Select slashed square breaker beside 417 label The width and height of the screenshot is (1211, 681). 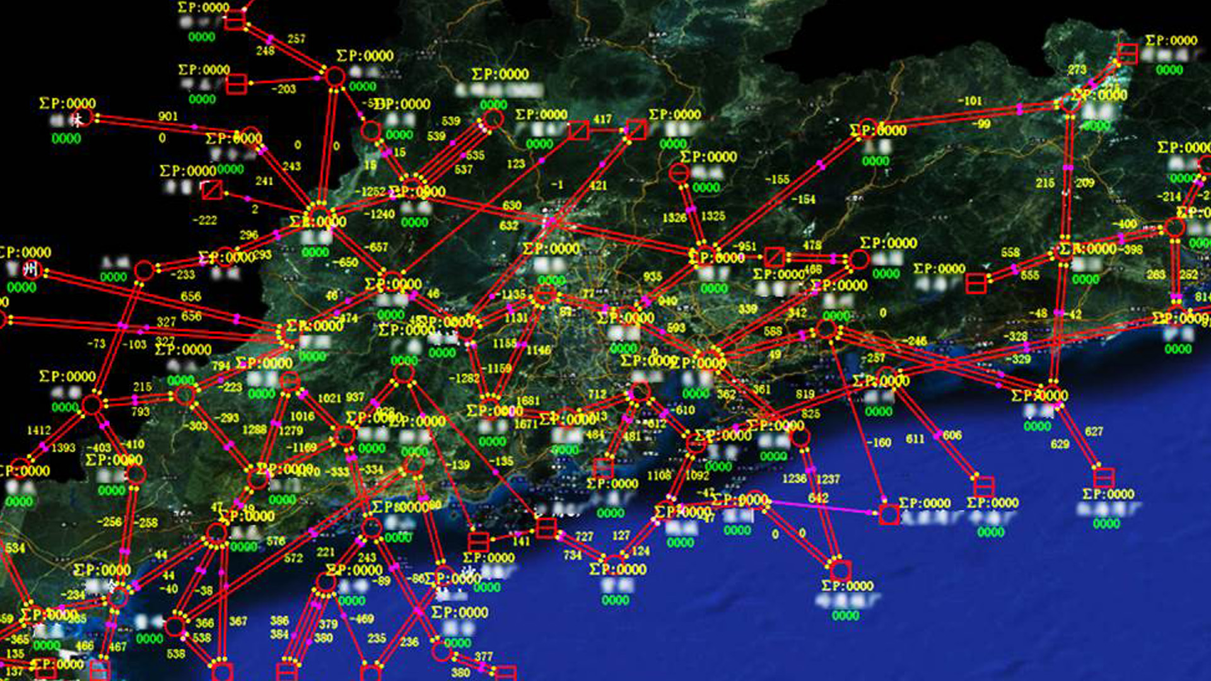pos(578,131)
